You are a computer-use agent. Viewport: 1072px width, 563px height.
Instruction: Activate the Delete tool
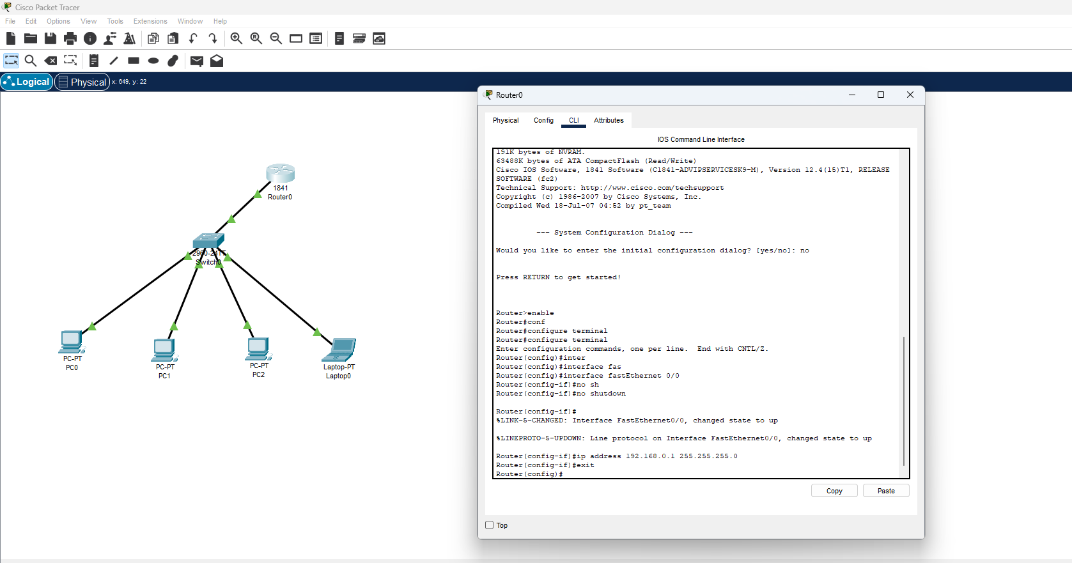click(50, 61)
